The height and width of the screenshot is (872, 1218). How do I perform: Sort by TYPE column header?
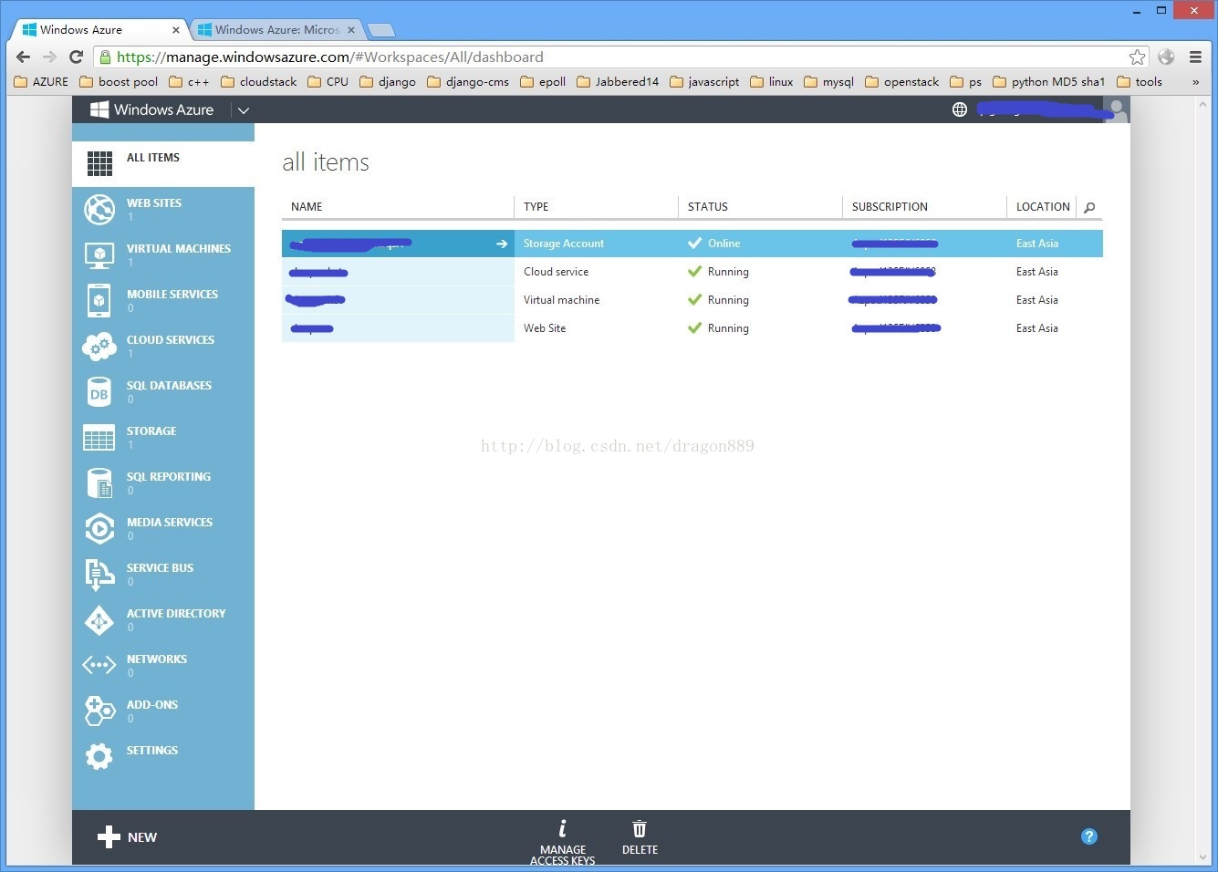tap(536, 207)
